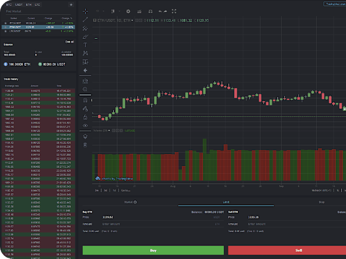
Task: Collapse the ETH/USDT legend box icon
Action: (95, 21)
